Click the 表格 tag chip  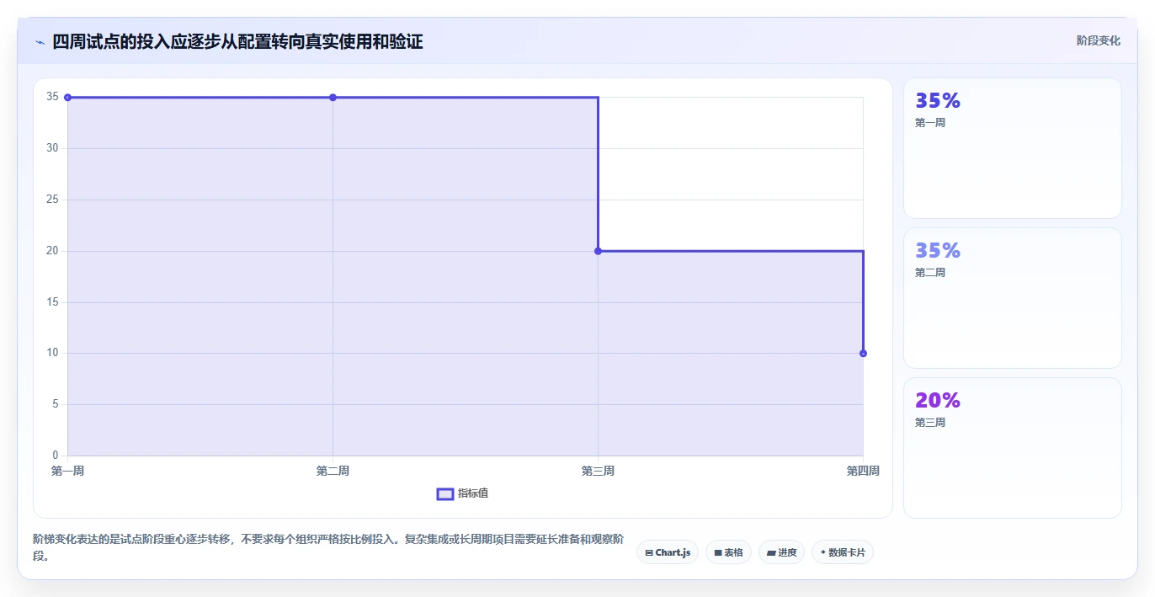[x=728, y=552]
